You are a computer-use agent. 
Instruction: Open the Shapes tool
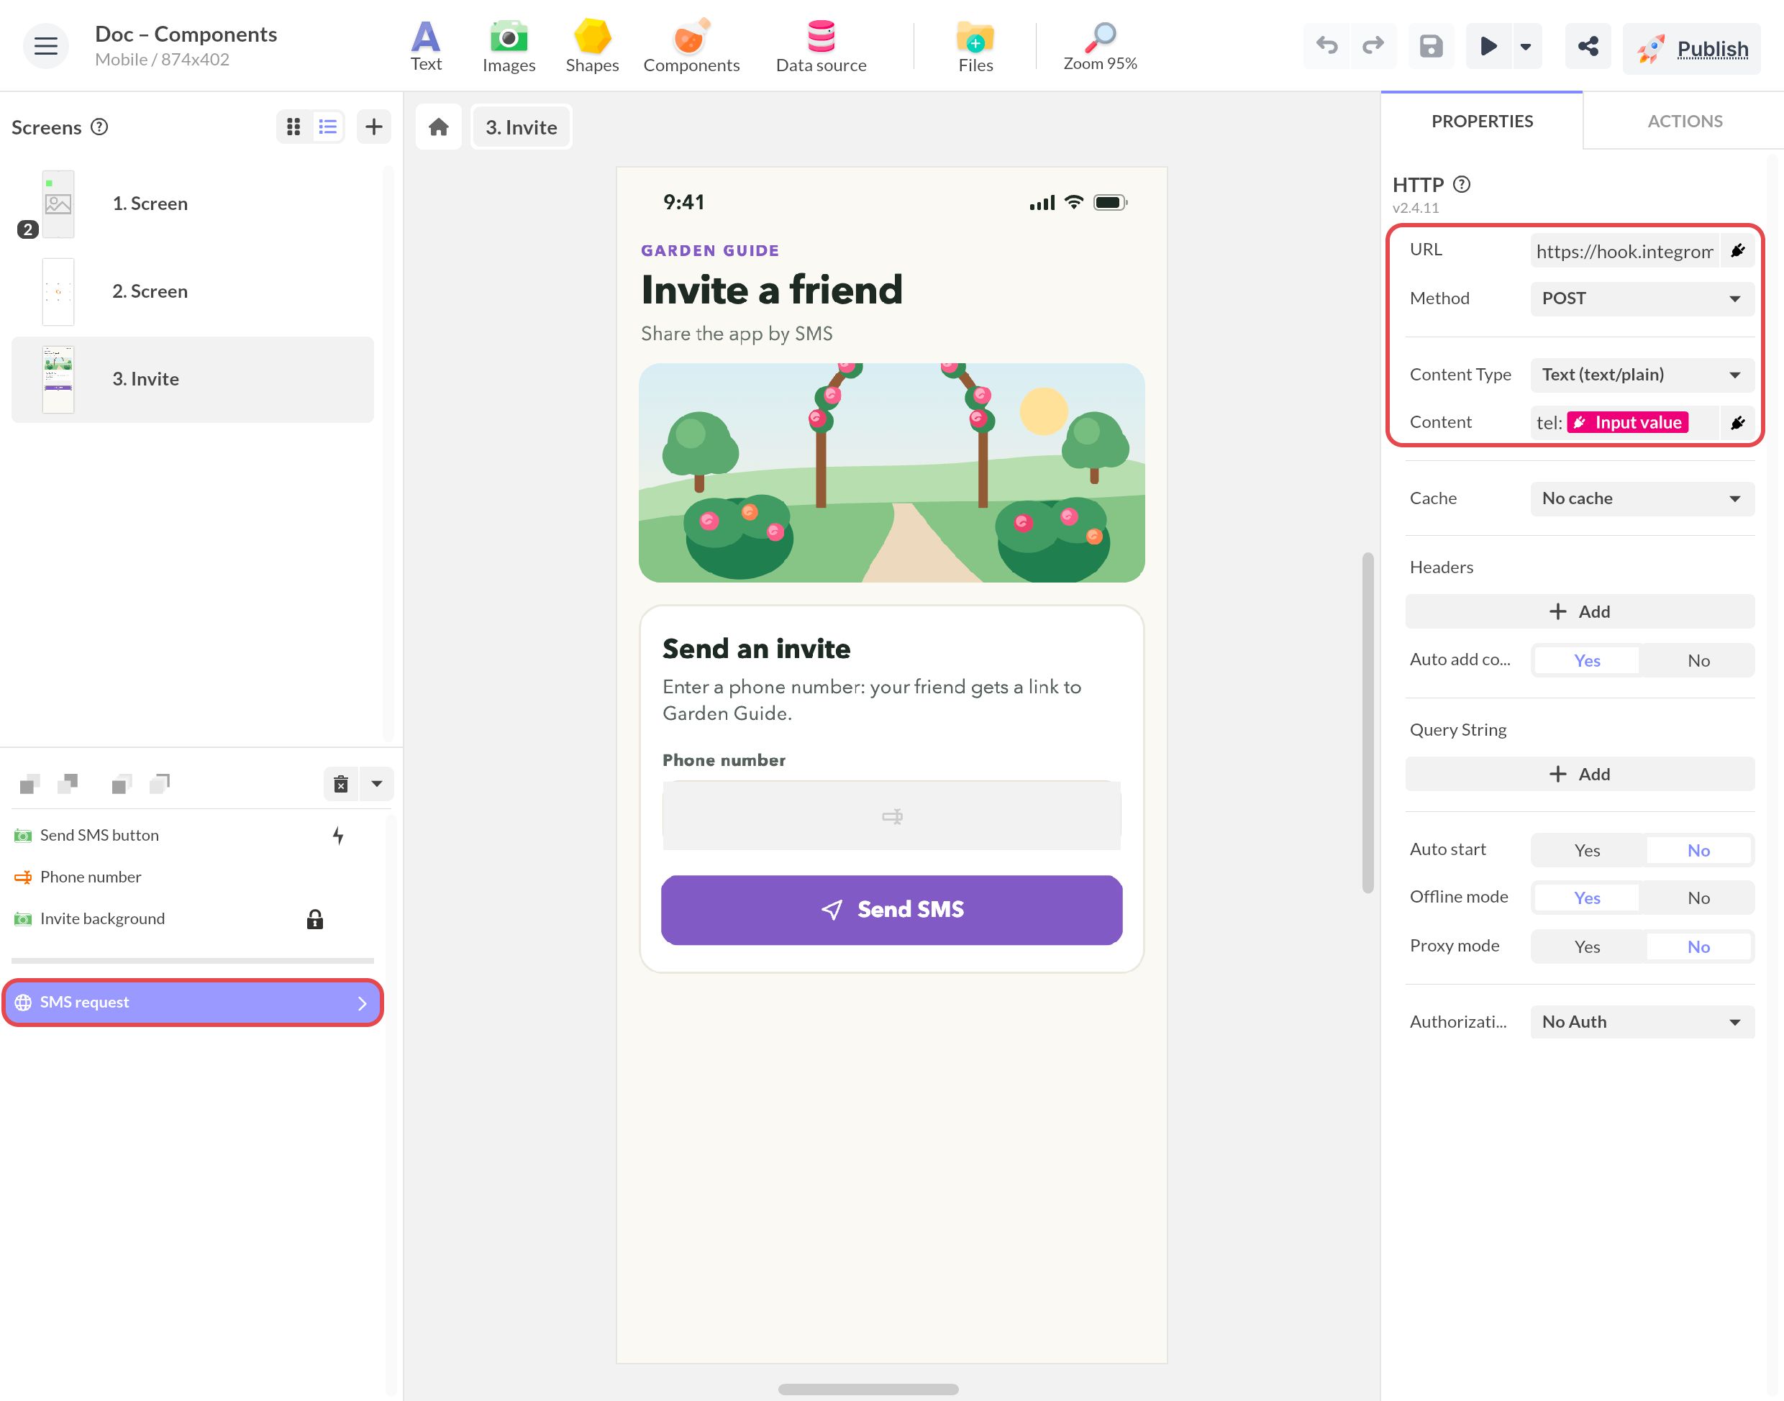tap(592, 46)
